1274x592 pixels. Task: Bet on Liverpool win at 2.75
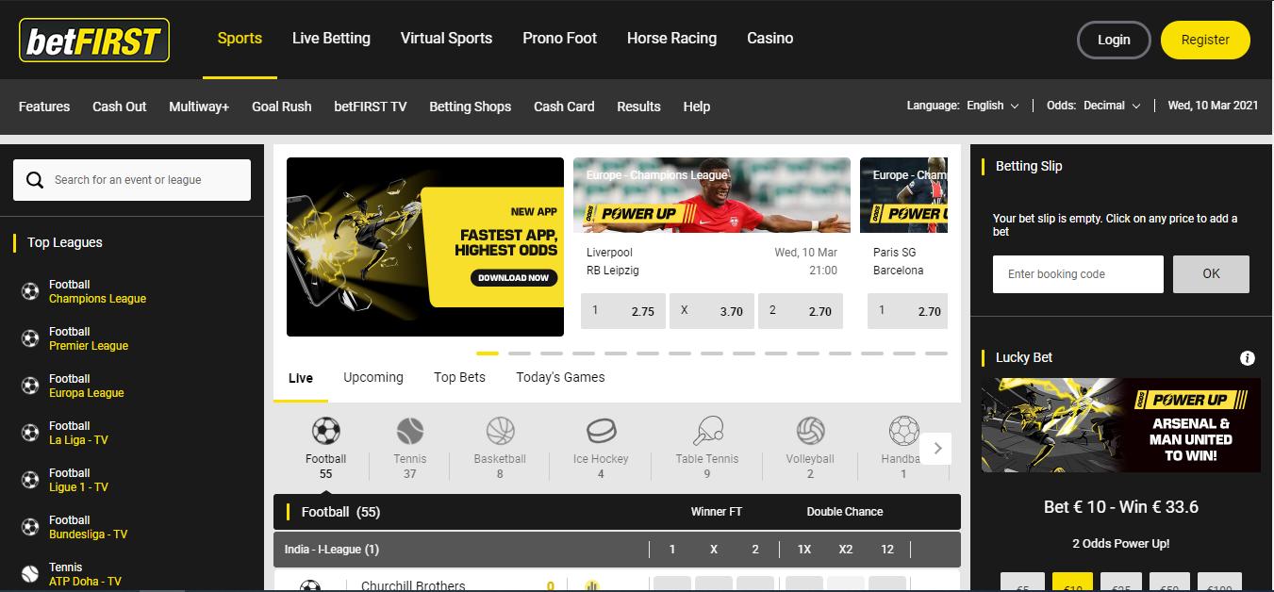[623, 310]
